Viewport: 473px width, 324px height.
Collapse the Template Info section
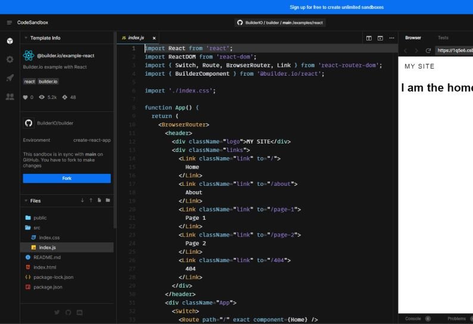coord(26,38)
